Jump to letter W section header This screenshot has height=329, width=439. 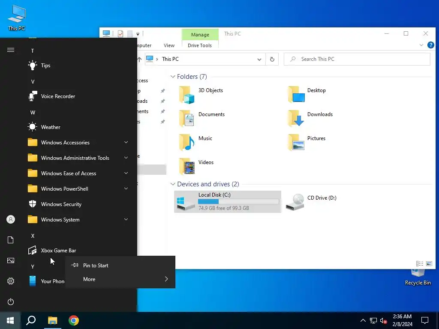pos(33,113)
